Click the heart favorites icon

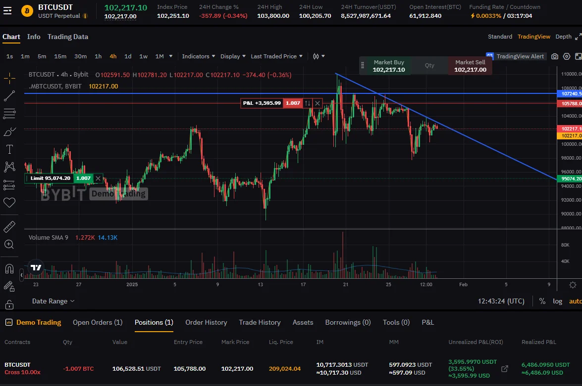pyautogui.click(x=9, y=203)
